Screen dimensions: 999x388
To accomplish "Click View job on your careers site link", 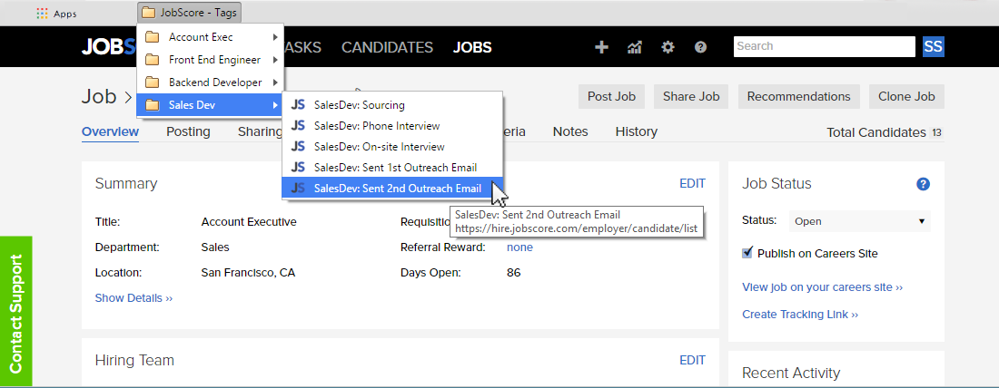I will pyautogui.click(x=823, y=287).
